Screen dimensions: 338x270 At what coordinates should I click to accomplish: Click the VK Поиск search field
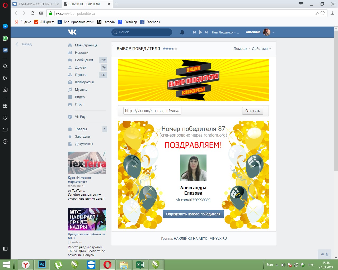142,32
